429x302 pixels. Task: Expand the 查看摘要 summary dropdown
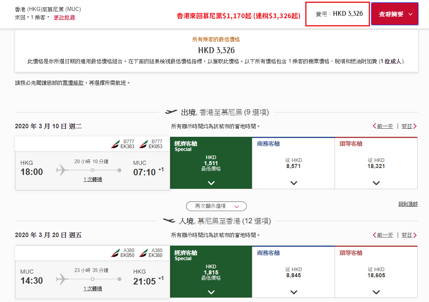pos(394,14)
